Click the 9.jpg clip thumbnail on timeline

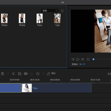[x=27, y=88]
